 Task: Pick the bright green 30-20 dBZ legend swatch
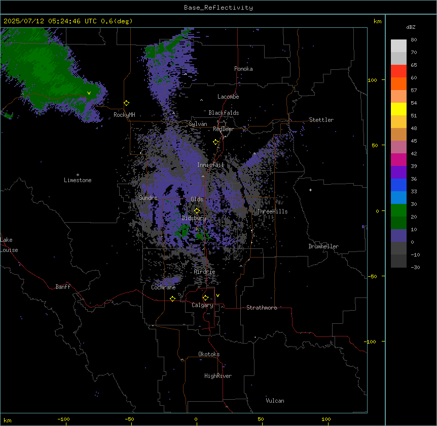(x=398, y=210)
